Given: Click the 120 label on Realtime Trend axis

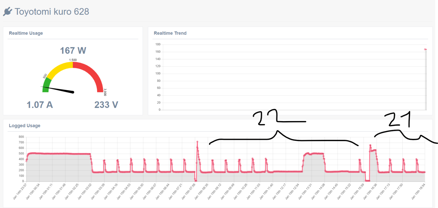Looking at the screenshot, I should [158, 66].
